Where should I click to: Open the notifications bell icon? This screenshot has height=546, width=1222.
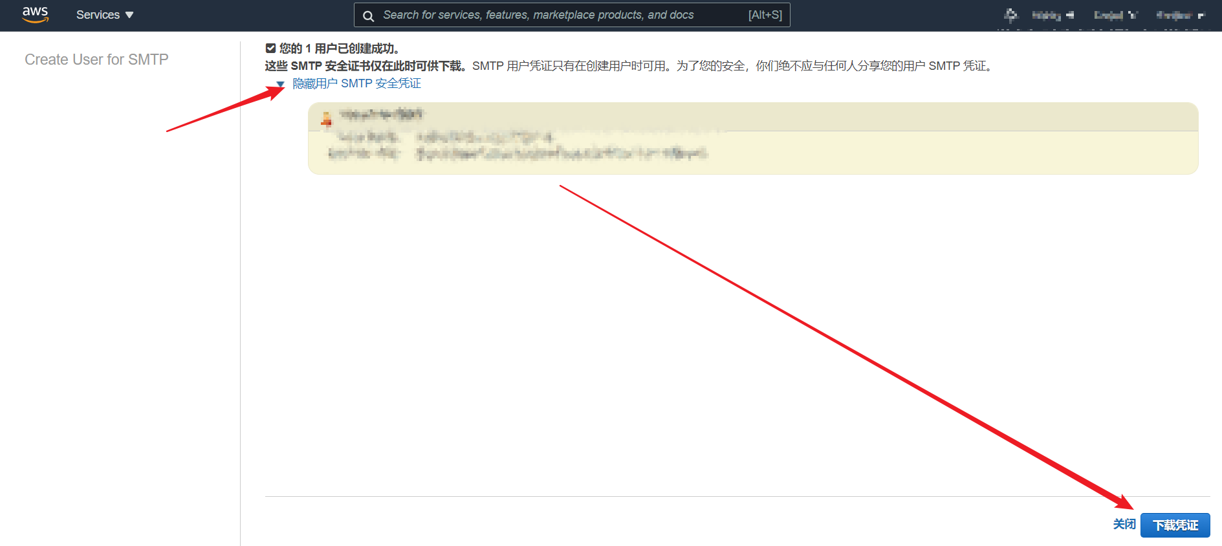1010,15
